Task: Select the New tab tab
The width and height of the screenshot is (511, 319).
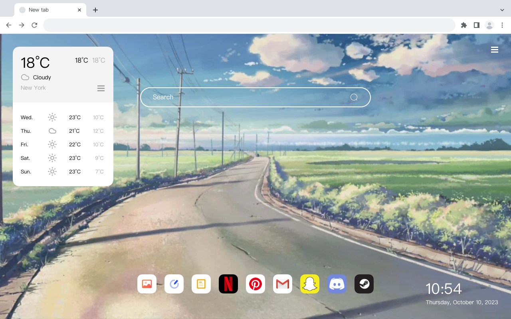Action: (x=50, y=10)
